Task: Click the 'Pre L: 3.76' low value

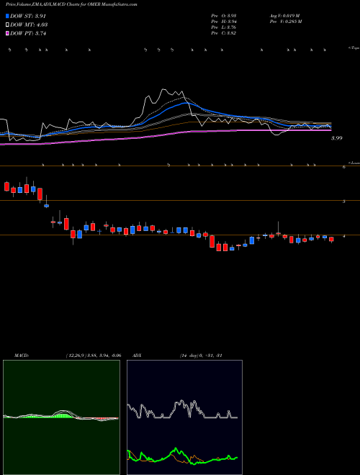Action: click(224, 27)
